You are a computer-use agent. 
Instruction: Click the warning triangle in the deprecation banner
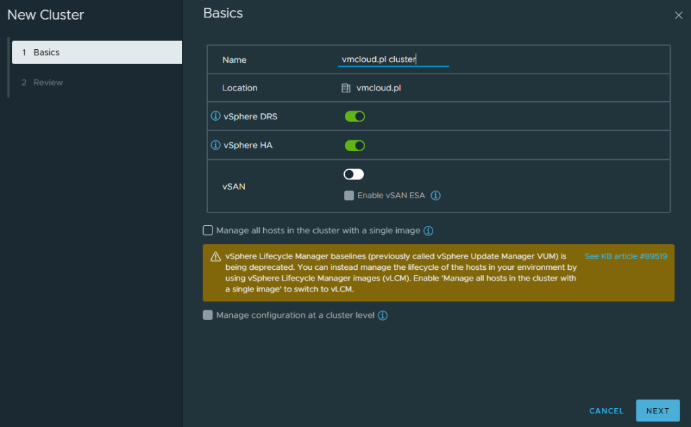tap(215, 256)
